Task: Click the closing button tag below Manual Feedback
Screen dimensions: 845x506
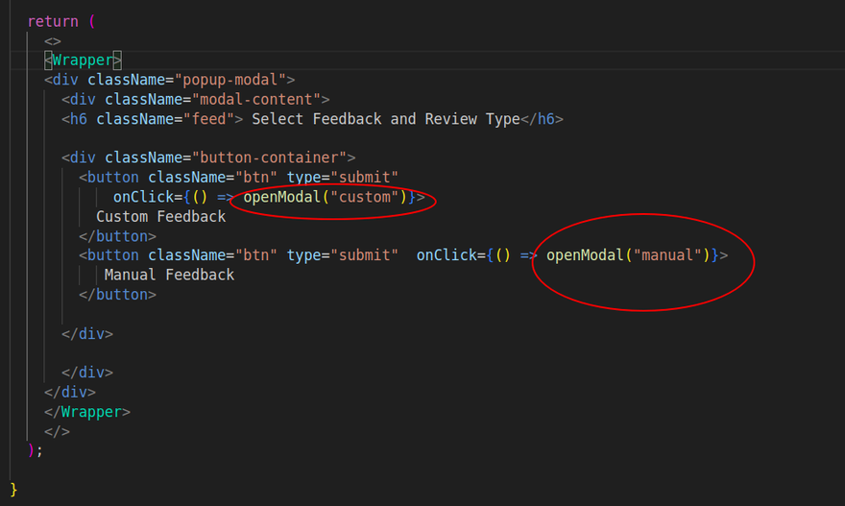Action: [117, 294]
